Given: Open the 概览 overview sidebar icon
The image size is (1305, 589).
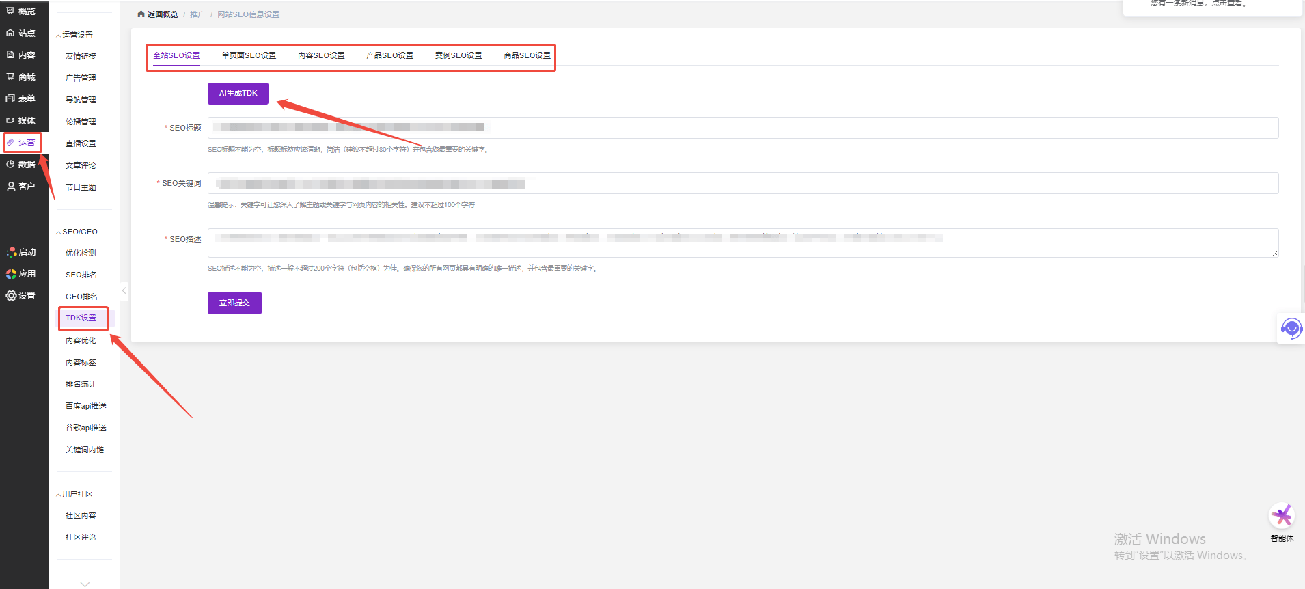Looking at the screenshot, I should 11,11.
